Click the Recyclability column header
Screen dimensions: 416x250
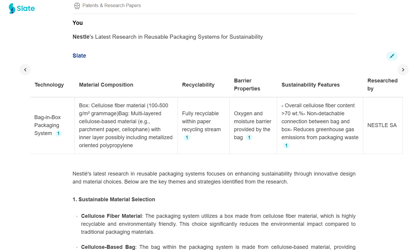pos(198,85)
